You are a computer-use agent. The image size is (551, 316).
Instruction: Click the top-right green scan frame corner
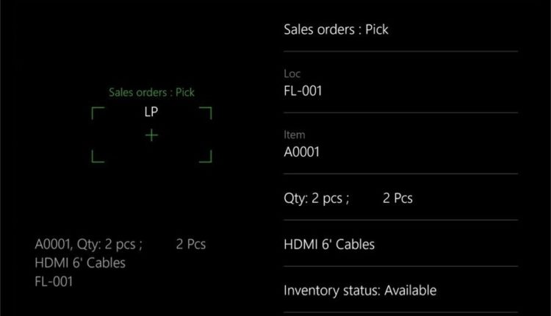click(x=206, y=113)
